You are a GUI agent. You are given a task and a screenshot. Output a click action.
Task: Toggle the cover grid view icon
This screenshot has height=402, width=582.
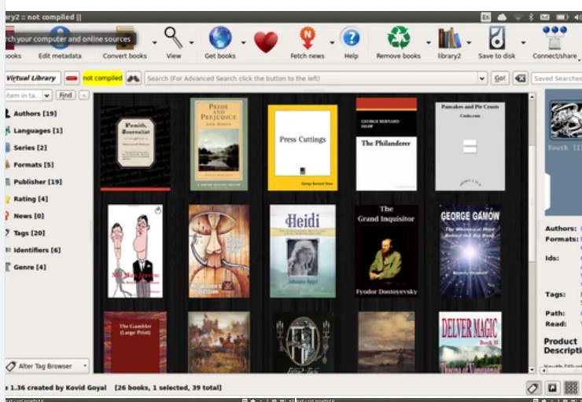click(571, 388)
